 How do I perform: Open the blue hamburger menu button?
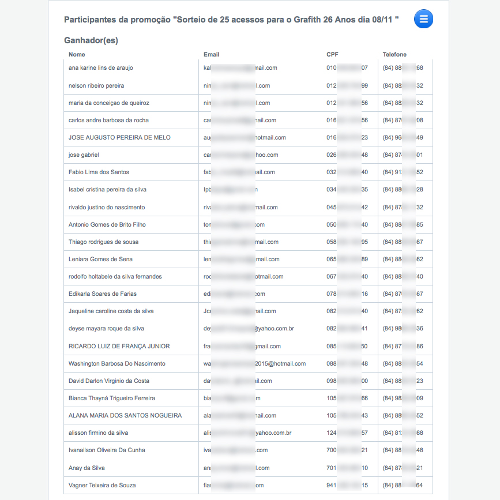point(423,20)
